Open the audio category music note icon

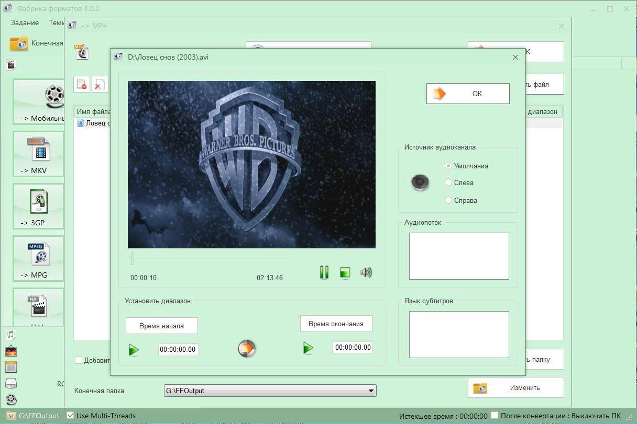tap(11, 334)
